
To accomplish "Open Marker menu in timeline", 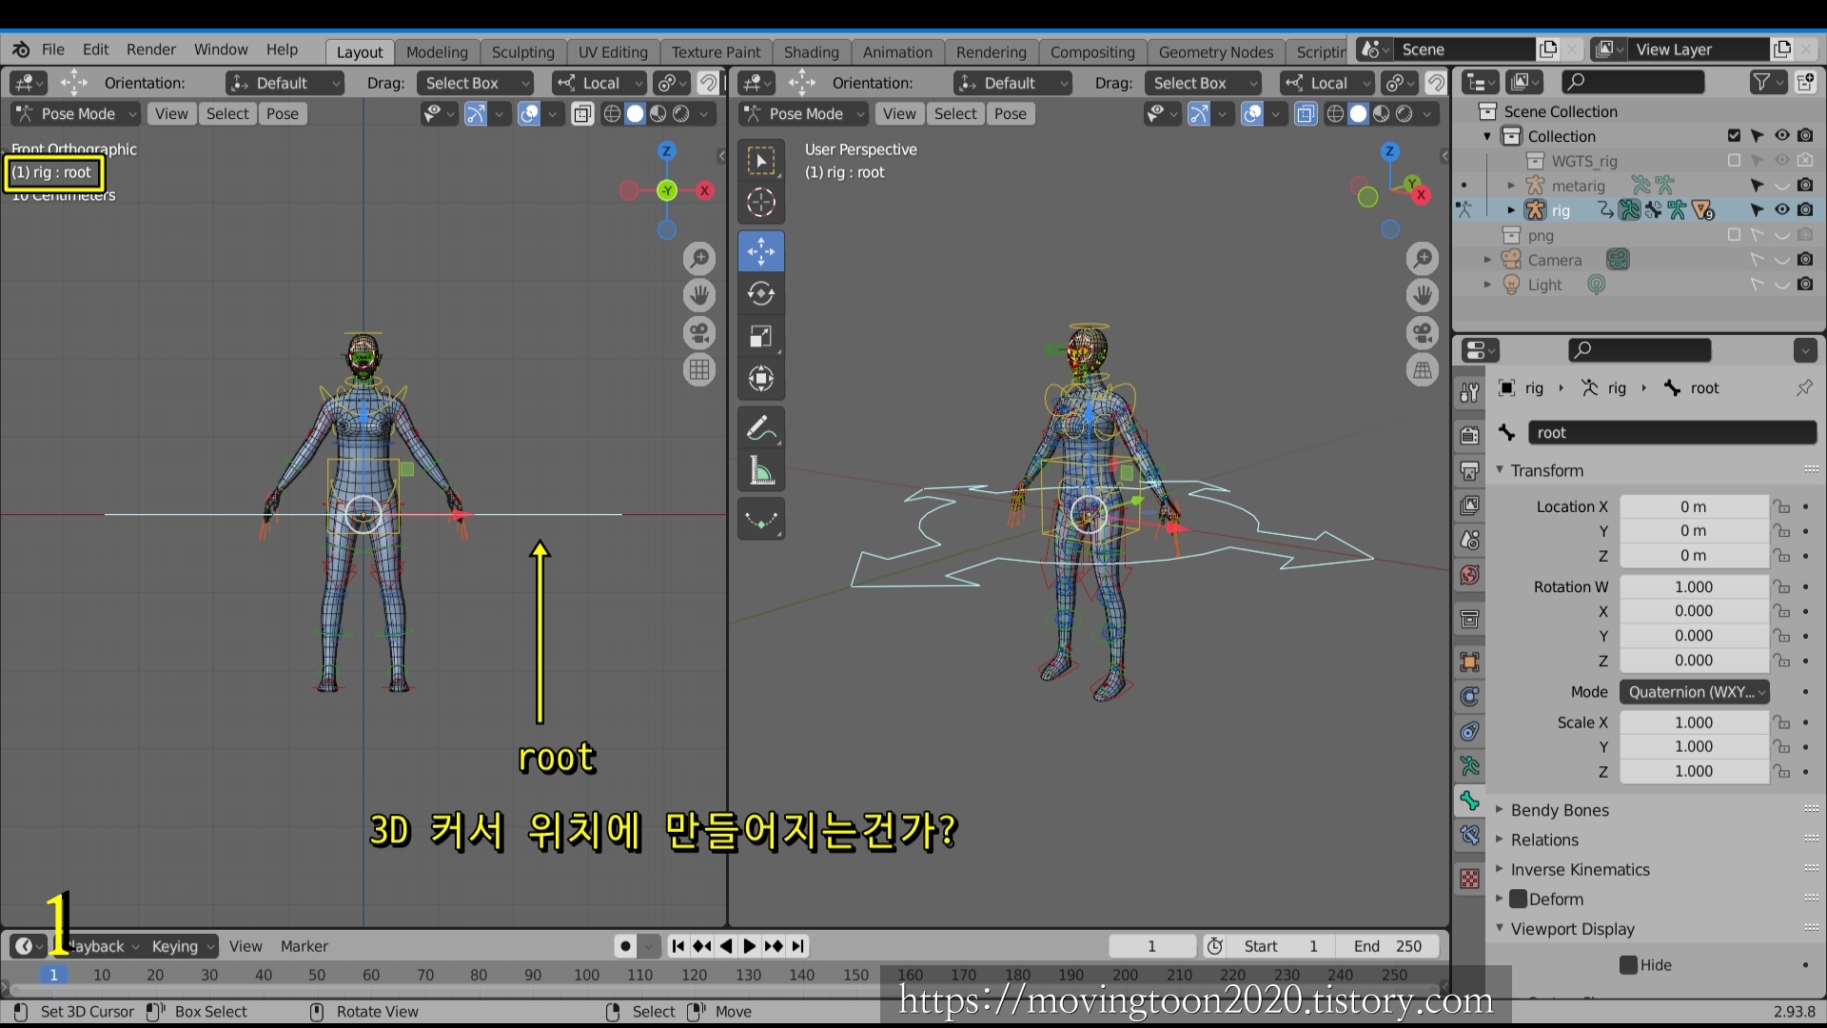I will 304,946.
